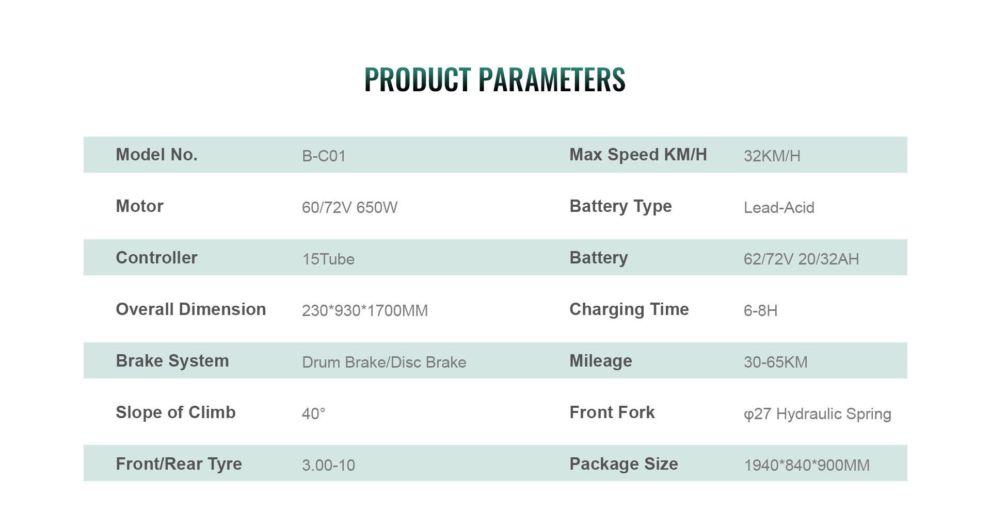Click the Overall Dimension label
Viewport: 991px width, 530px height.
190,309
